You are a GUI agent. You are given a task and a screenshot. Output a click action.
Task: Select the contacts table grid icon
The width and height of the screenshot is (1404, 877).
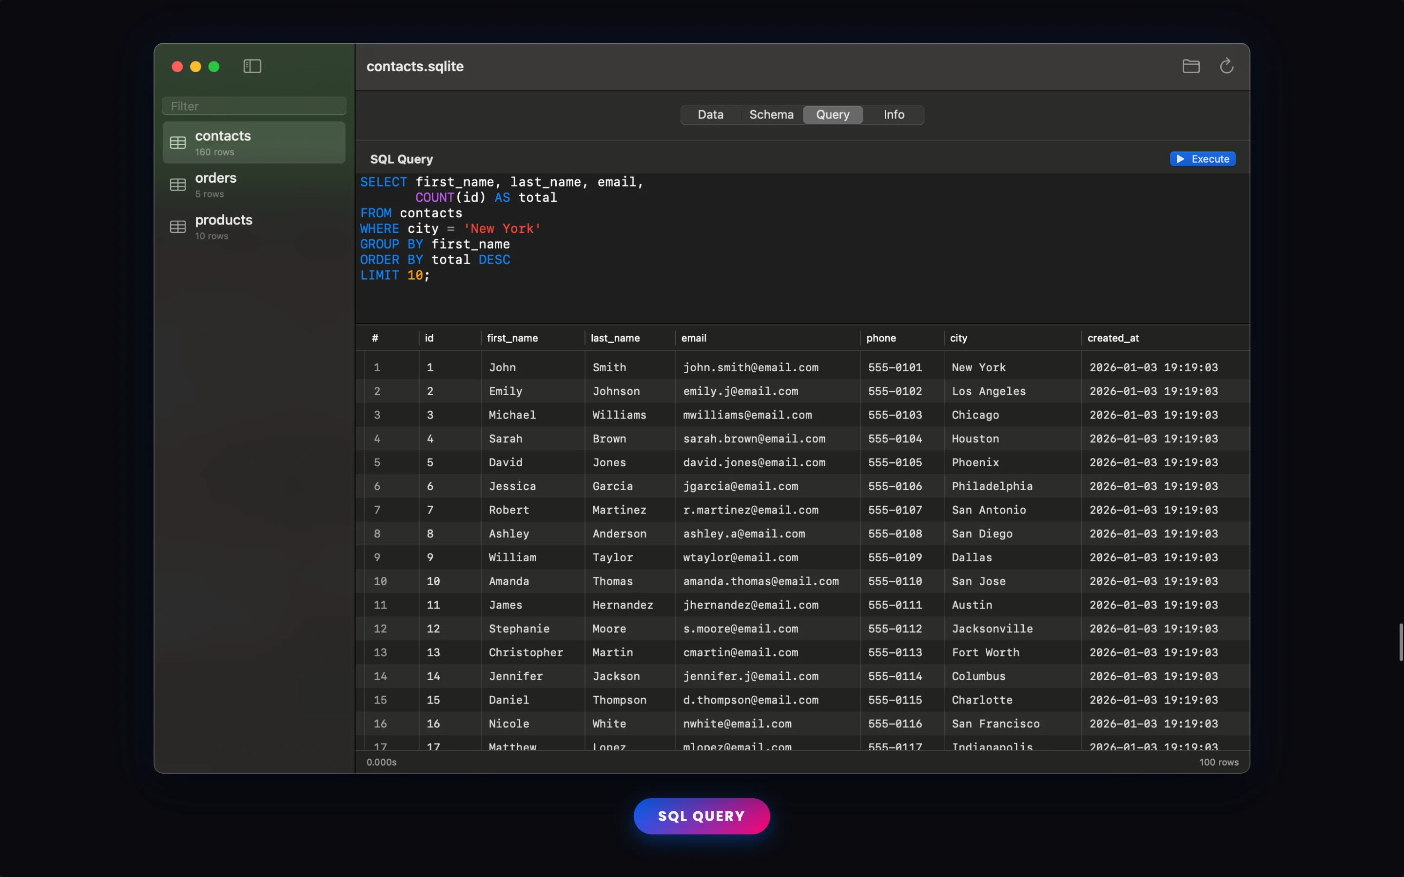click(177, 142)
